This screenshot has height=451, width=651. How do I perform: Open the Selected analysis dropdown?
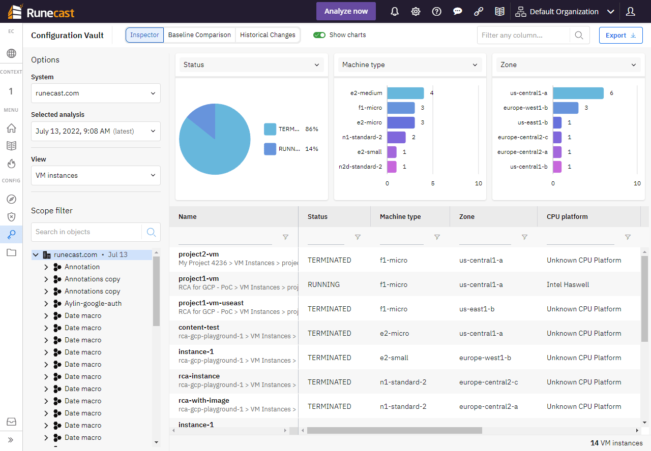coord(96,131)
